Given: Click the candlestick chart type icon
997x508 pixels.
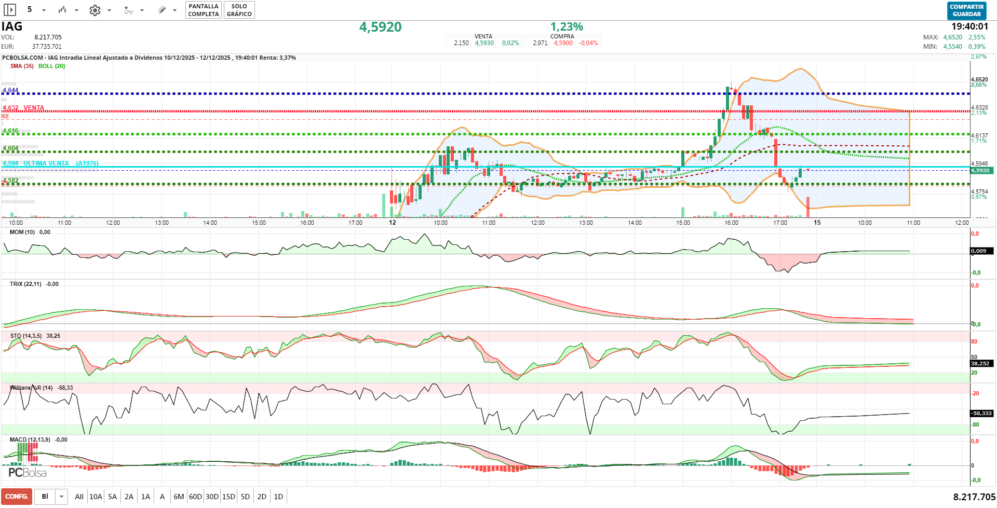Looking at the screenshot, I should pyautogui.click(x=62, y=10).
